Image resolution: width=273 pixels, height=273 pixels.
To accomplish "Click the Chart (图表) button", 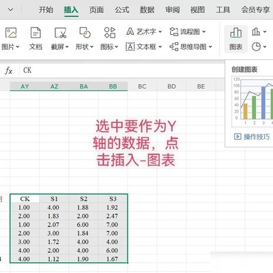I will click(235, 39).
